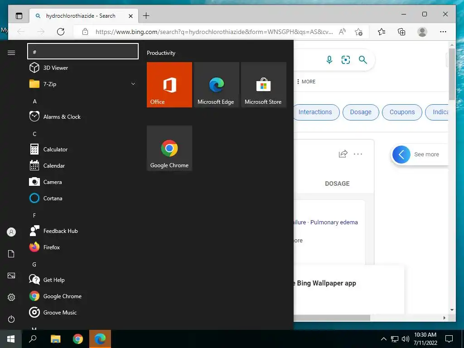The width and height of the screenshot is (464, 348).
Task: Click the letter A group header
Action: (34, 101)
